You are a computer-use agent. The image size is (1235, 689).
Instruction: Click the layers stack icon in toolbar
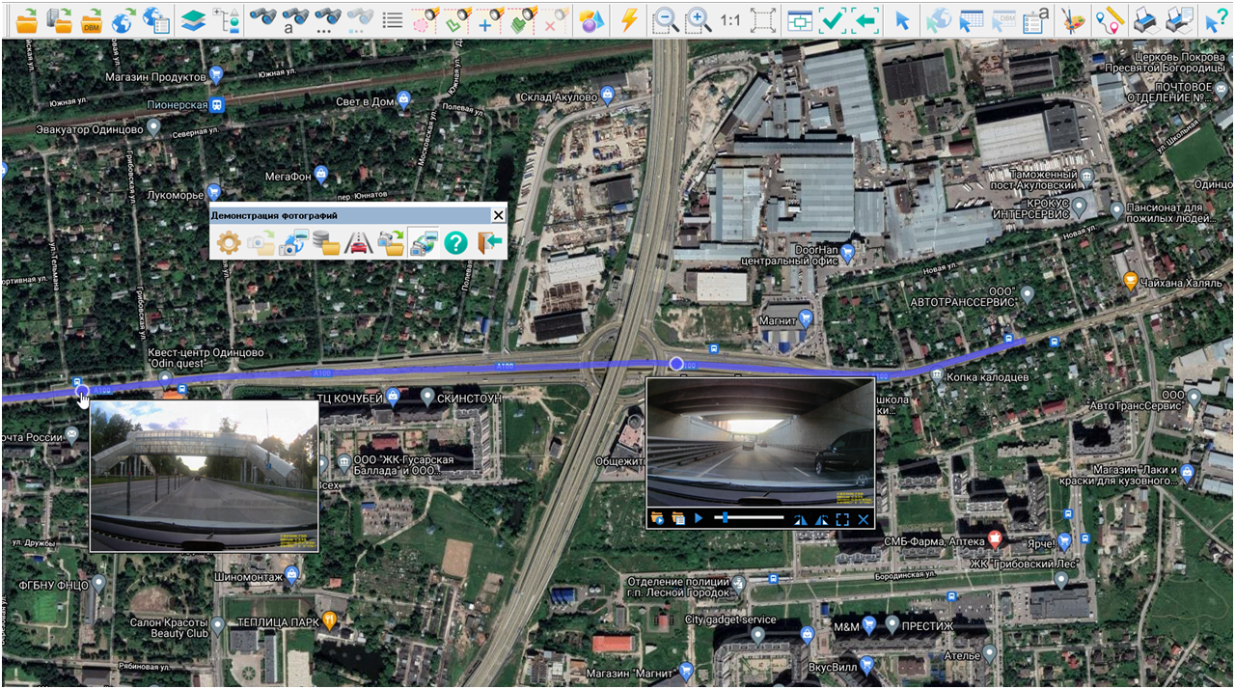pos(194,19)
